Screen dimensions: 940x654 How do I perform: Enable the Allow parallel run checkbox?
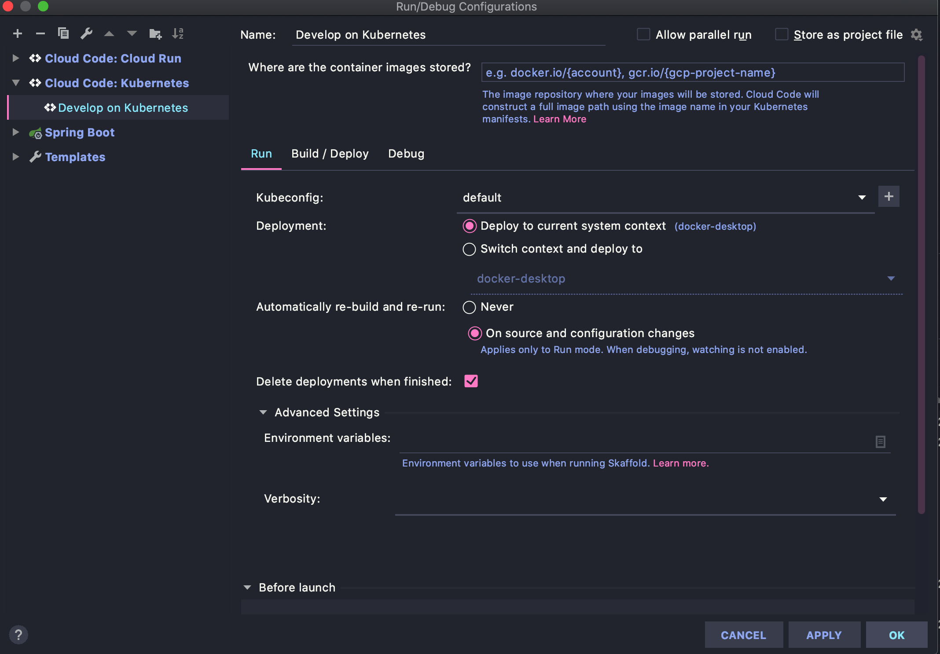(643, 34)
